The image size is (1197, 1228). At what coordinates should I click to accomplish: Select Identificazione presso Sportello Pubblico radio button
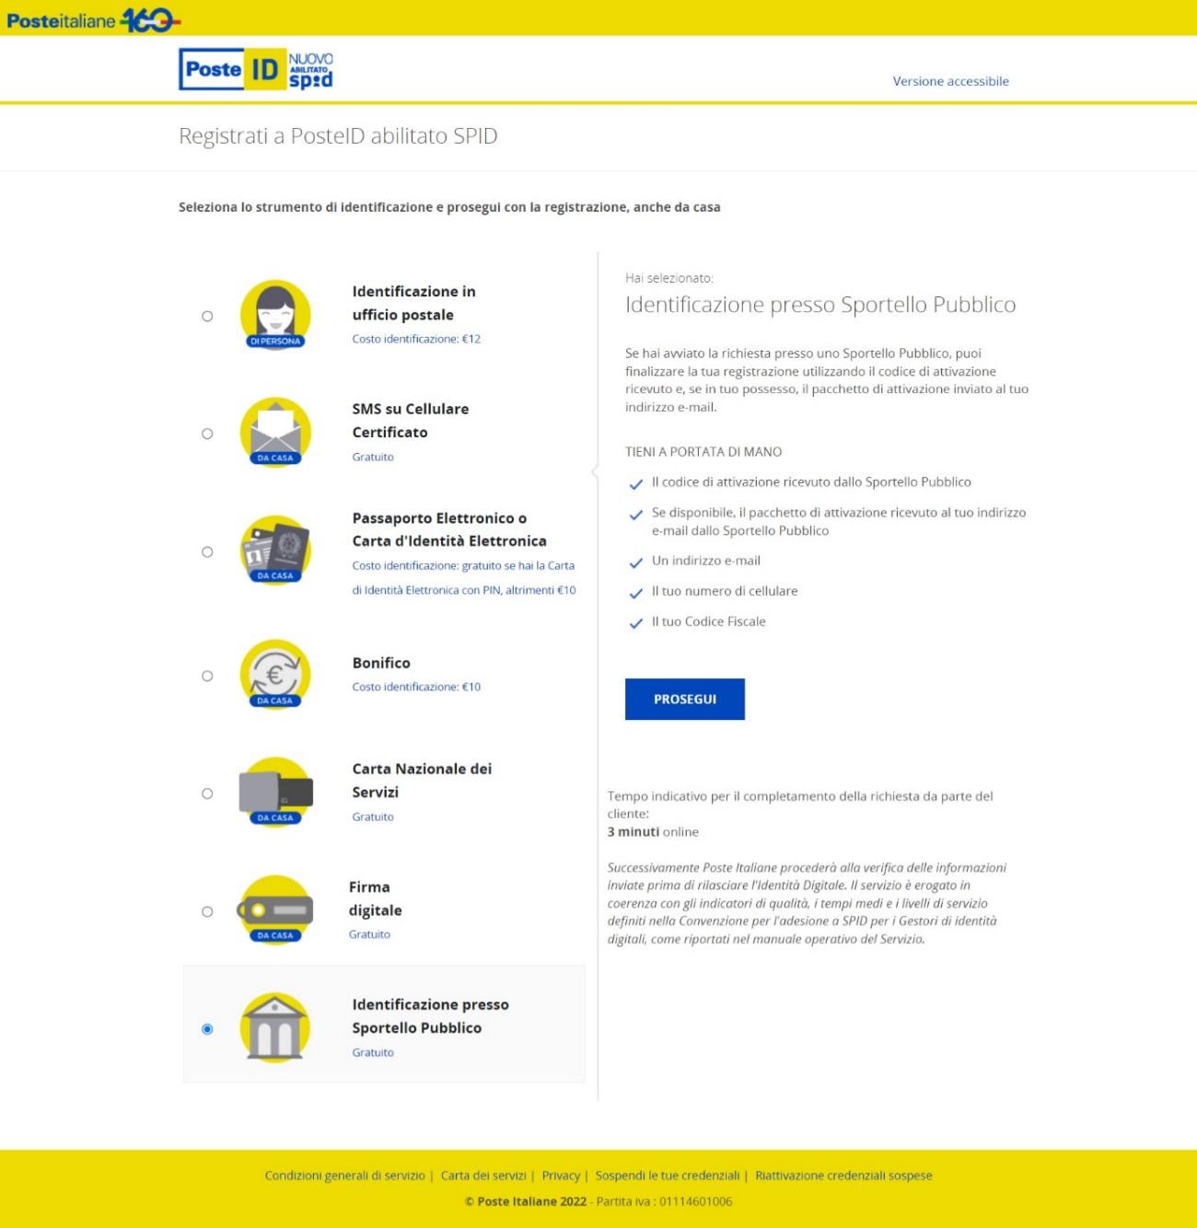coord(207,1028)
